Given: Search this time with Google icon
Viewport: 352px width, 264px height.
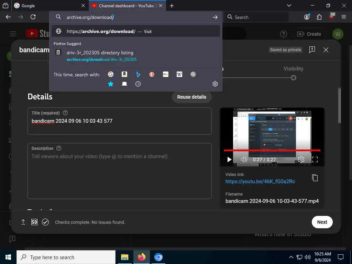Looking at the screenshot, I should point(111,74).
